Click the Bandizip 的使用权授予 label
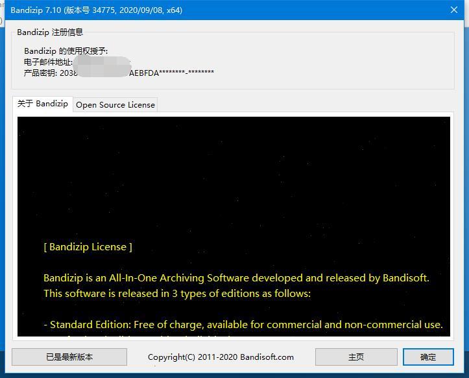Image resolution: width=469 pixels, height=378 pixels. click(x=66, y=51)
